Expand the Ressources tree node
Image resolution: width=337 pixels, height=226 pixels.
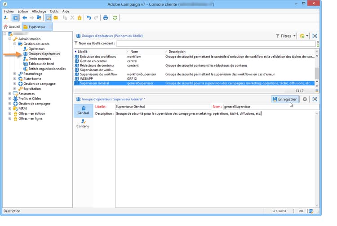point(10,93)
